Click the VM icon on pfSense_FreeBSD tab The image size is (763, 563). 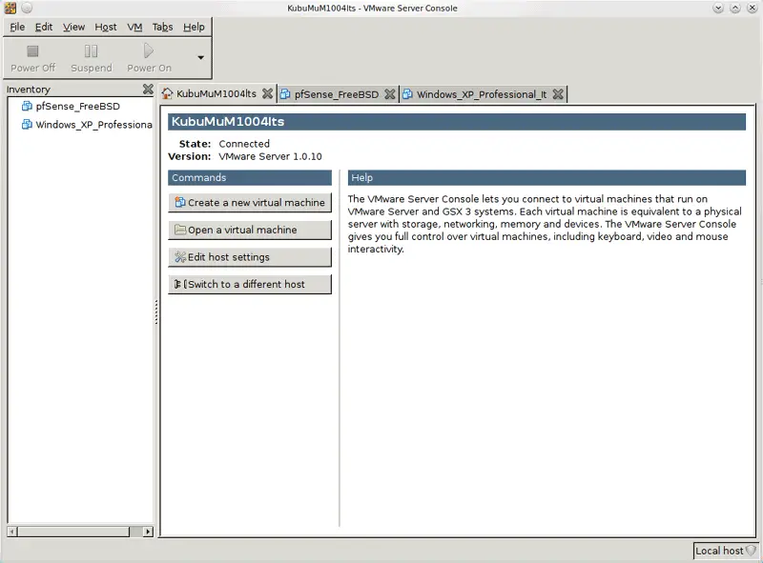tap(285, 93)
